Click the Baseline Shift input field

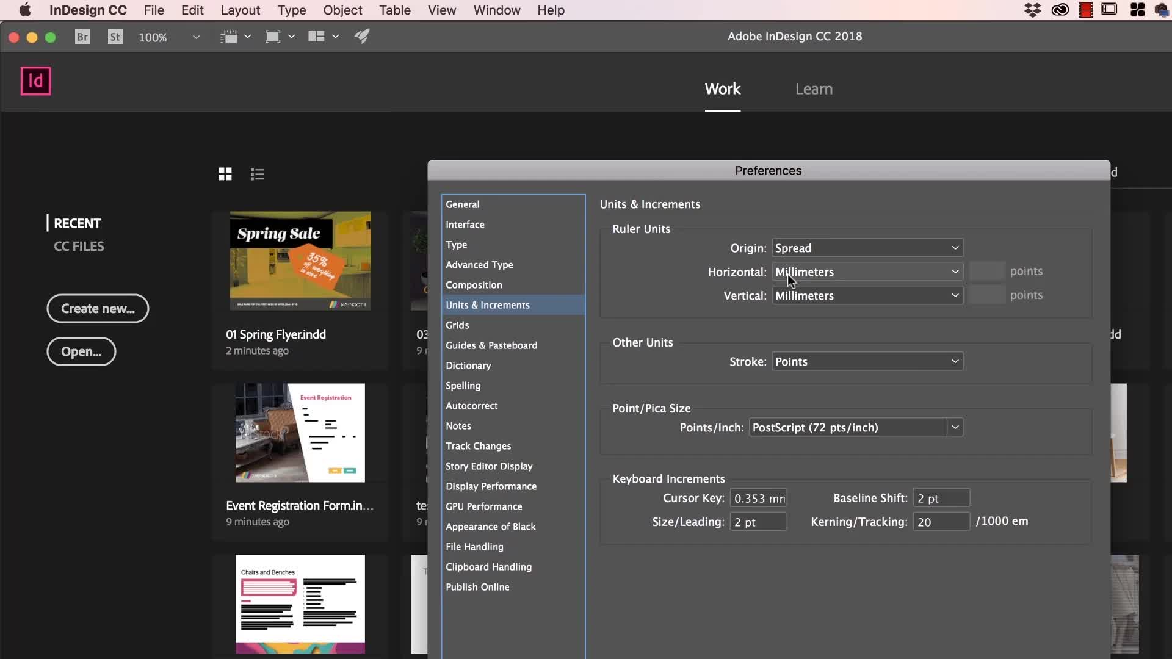[x=941, y=498]
